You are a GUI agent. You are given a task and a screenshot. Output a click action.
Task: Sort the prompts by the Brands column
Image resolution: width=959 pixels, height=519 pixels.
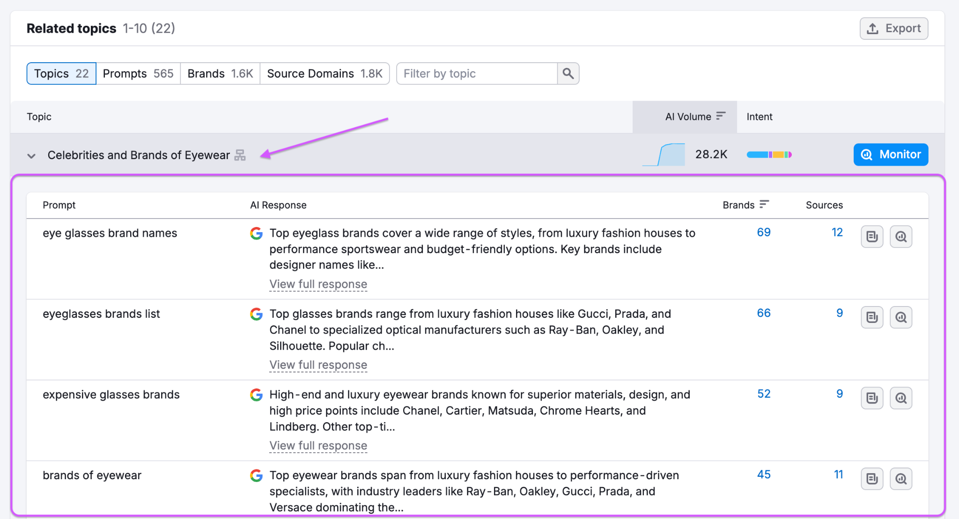pyautogui.click(x=745, y=205)
